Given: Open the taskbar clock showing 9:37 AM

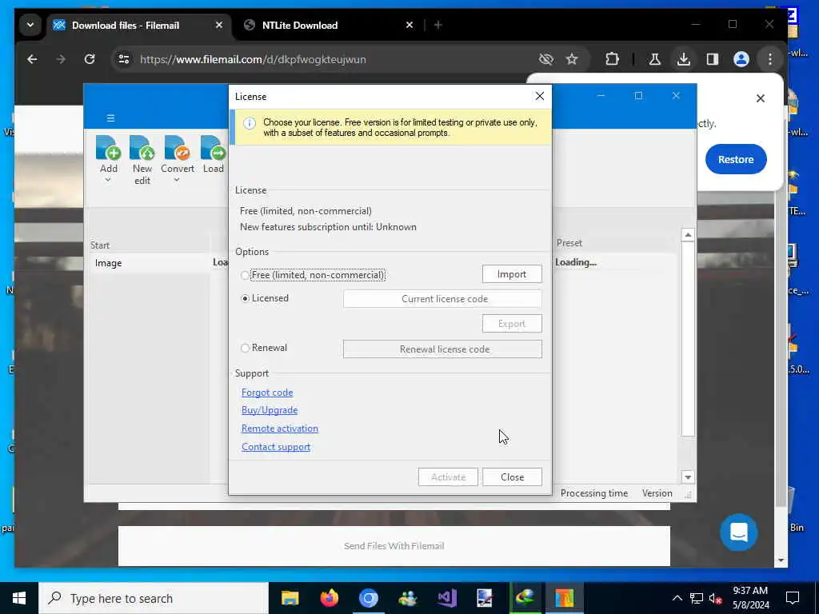Looking at the screenshot, I should [750, 598].
